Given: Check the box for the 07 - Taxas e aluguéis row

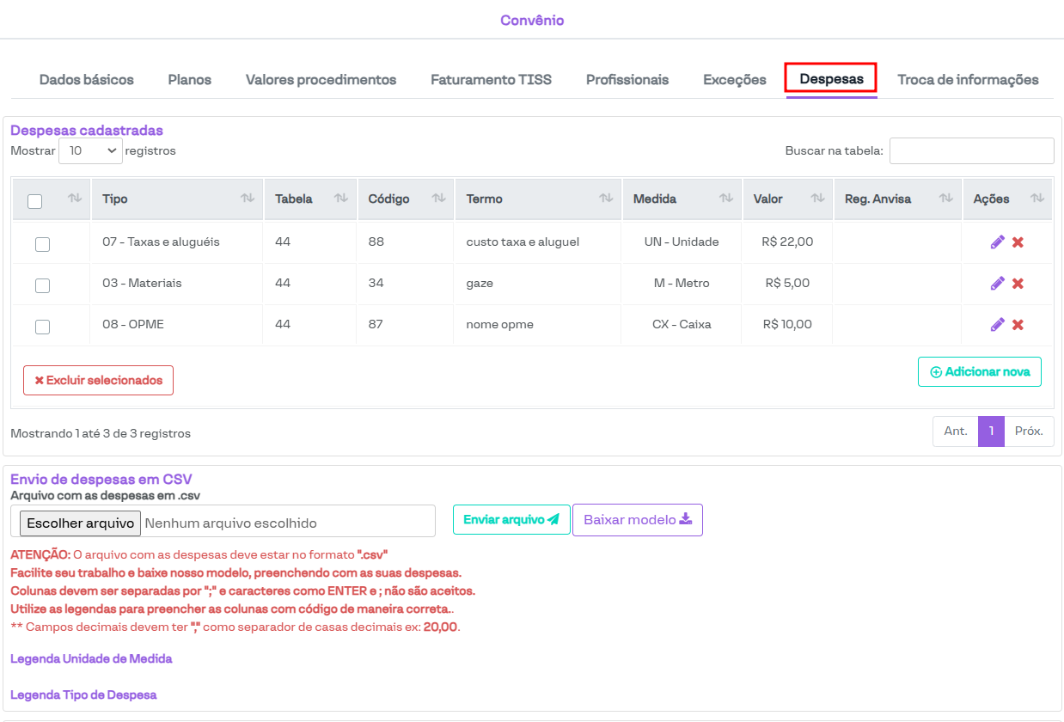Looking at the screenshot, I should [42, 244].
